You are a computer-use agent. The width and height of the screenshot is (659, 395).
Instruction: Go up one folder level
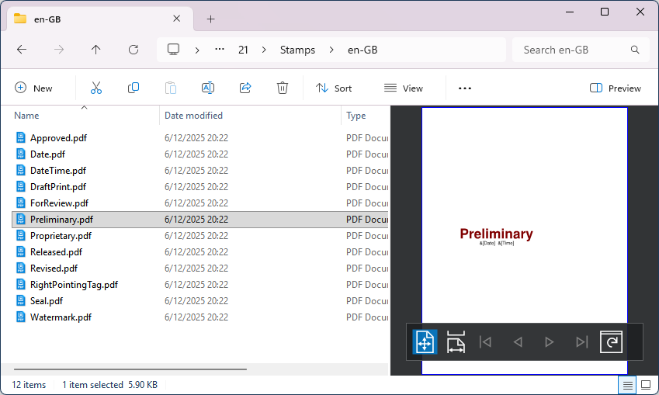[x=95, y=50]
